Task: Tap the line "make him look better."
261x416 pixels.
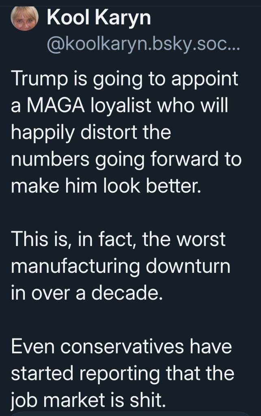Action: coord(106,186)
